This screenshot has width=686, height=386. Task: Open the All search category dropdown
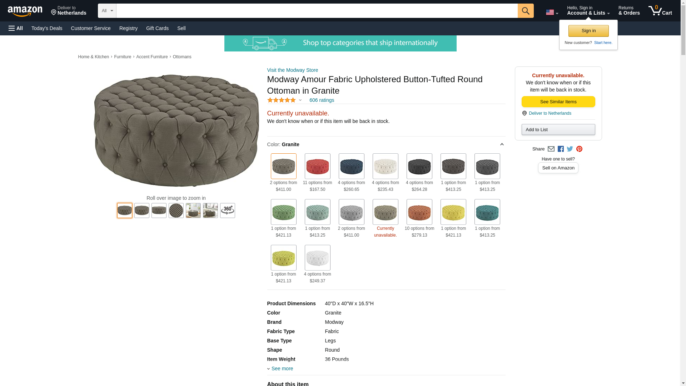point(107,11)
